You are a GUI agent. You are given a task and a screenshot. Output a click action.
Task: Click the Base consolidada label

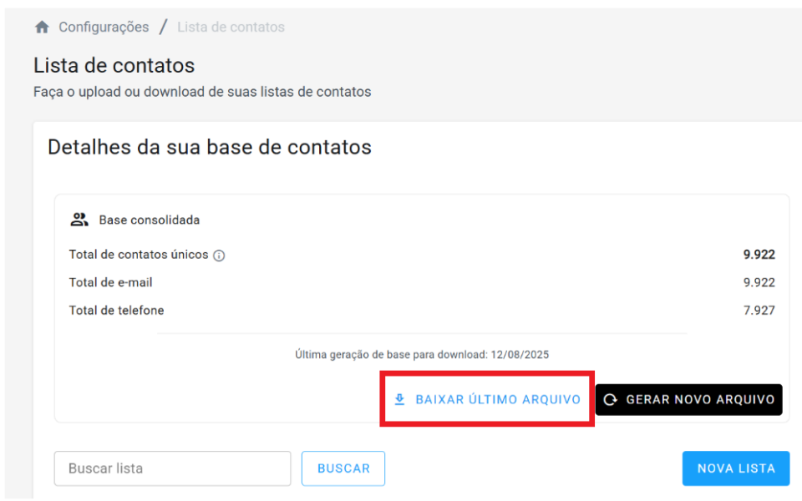click(x=150, y=220)
